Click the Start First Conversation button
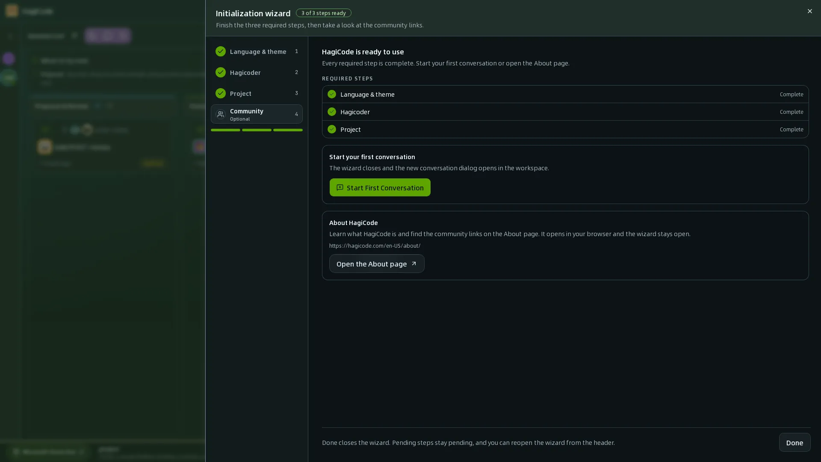This screenshot has width=821, height=462. (x=380, y=187)
